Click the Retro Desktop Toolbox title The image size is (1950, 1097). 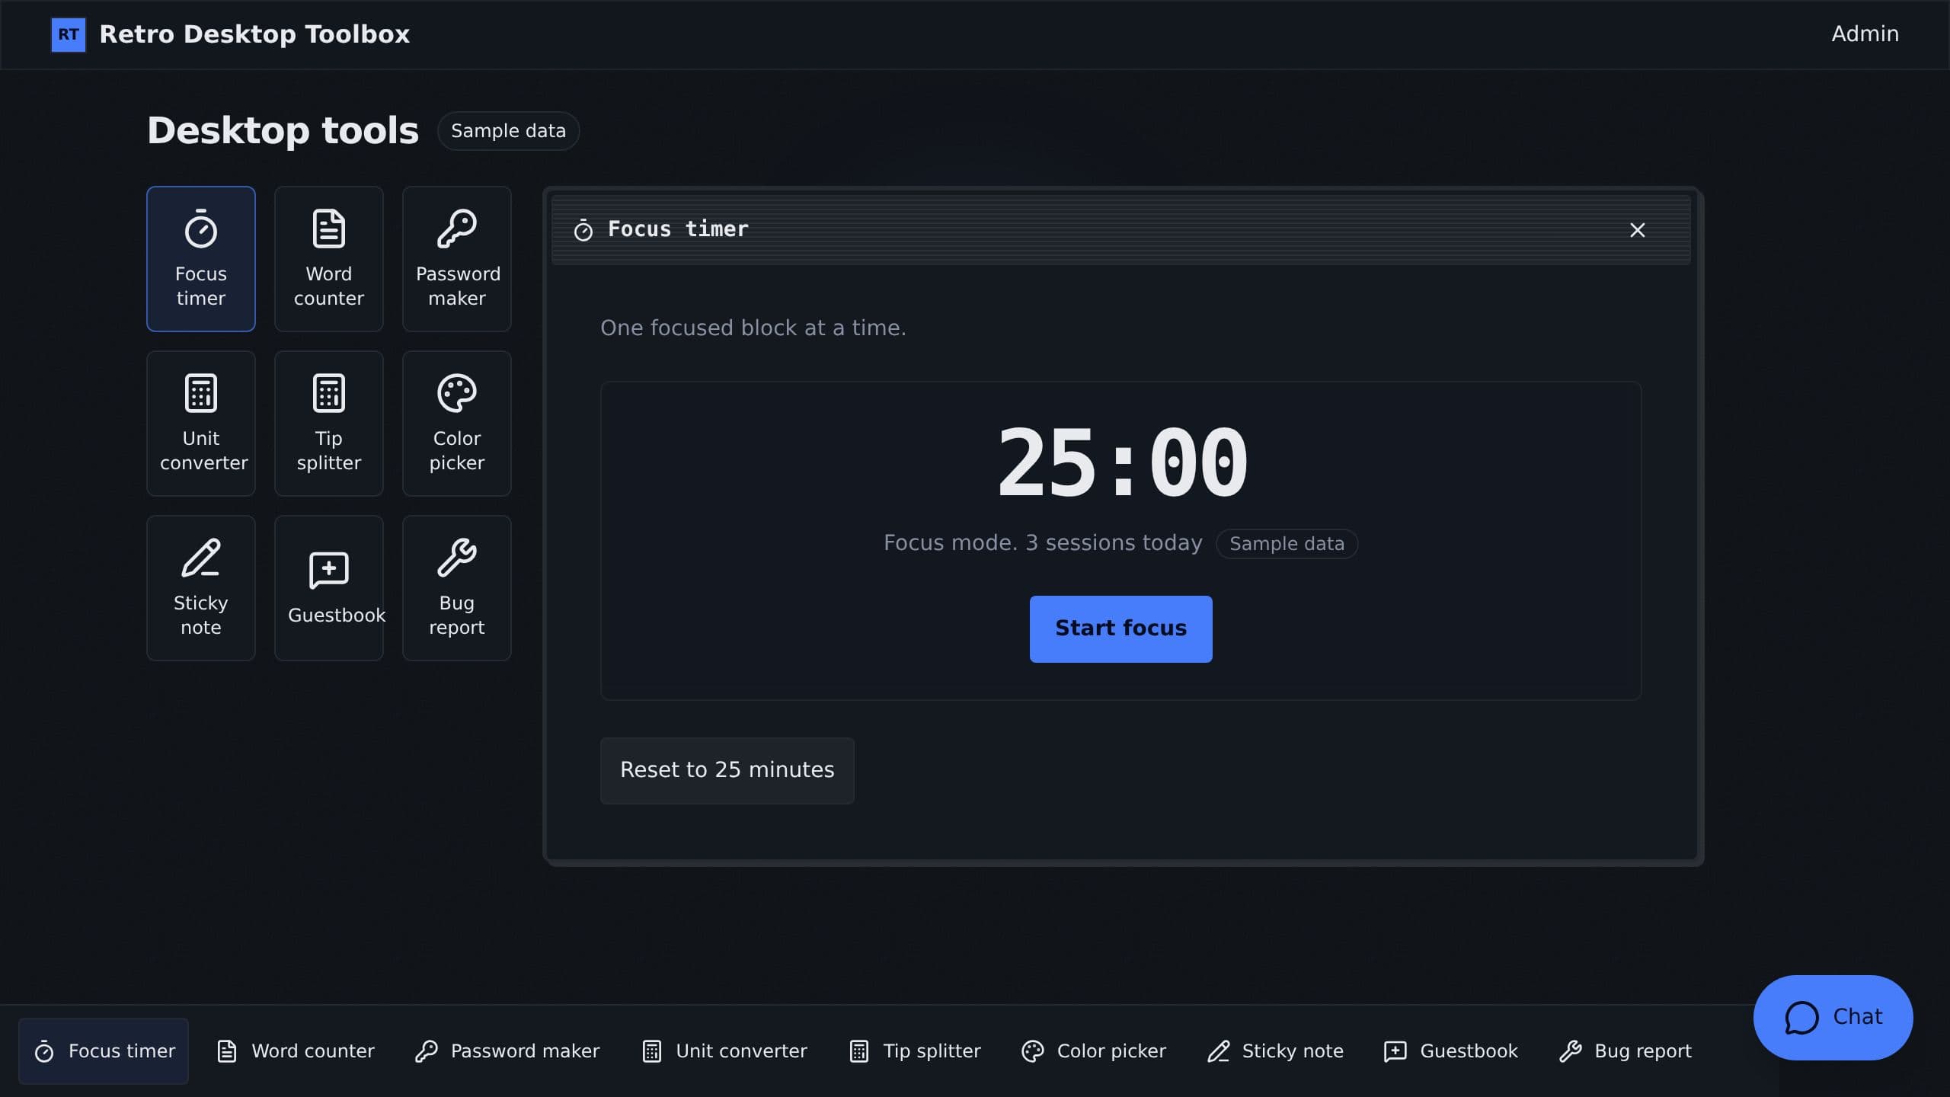tap(254, 34)
